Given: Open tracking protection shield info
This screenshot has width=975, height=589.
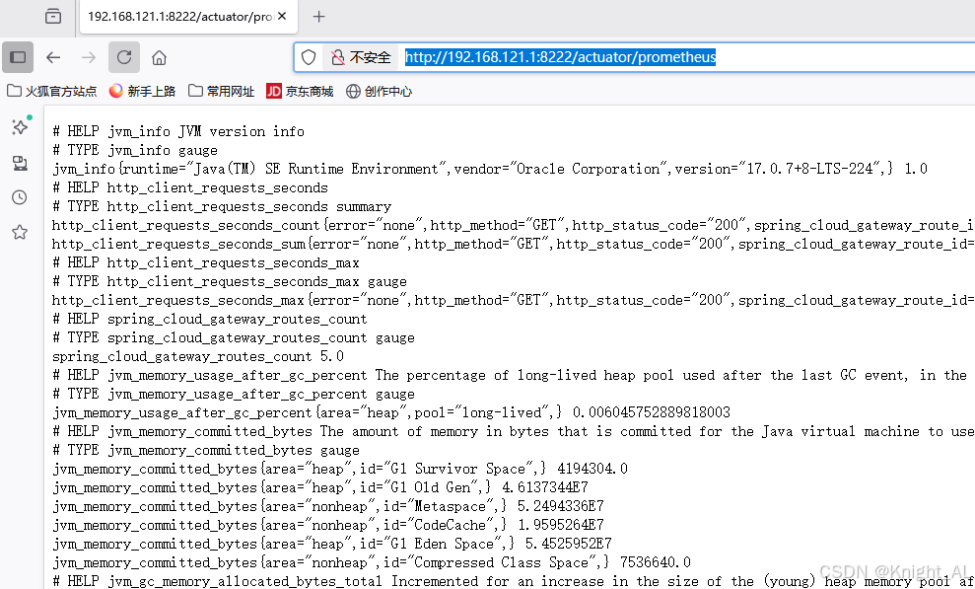Looking at the screenshot, I should [x=309, y=58].
